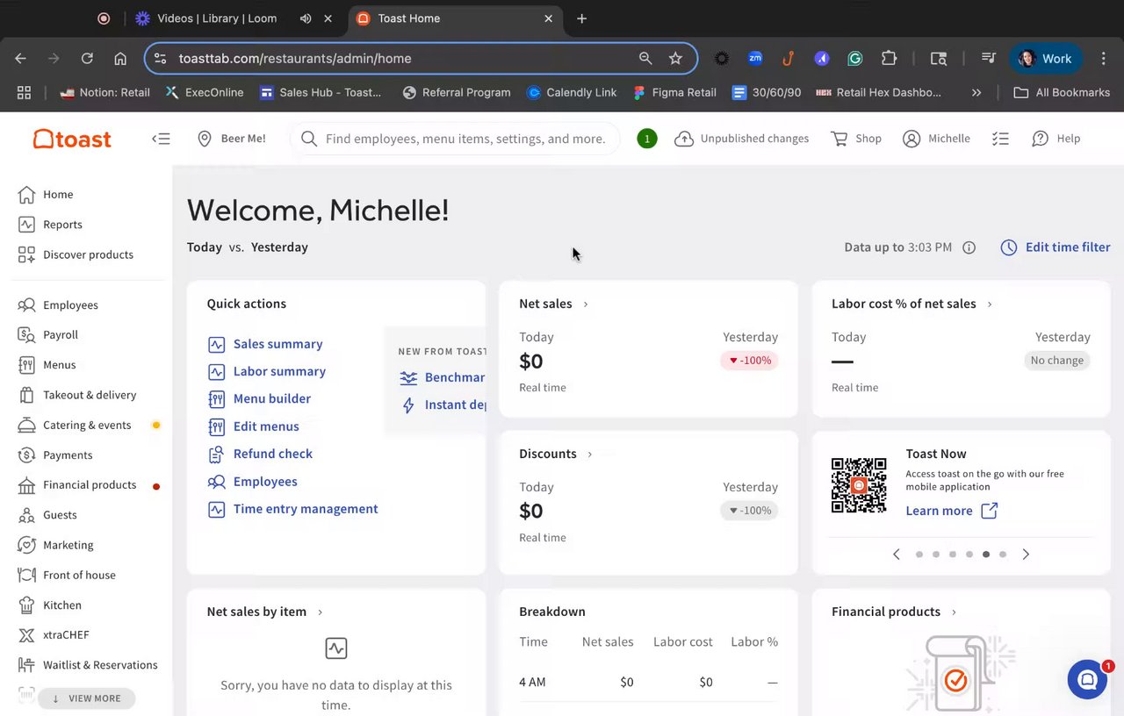1124x716 pixels.
Task: Go to next Toast Now carousel slide
Action: click(1026, 555)
